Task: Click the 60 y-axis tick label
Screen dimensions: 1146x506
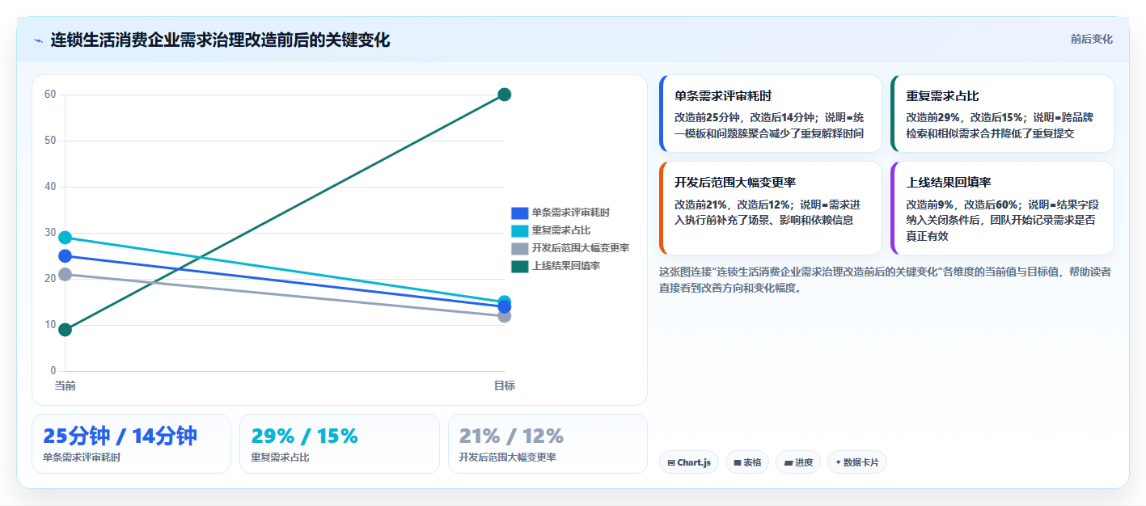Action: pyautogui.click(x=50, y=95)
